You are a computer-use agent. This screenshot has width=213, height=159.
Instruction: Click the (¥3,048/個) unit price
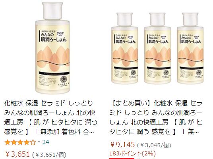click(154, 145)
